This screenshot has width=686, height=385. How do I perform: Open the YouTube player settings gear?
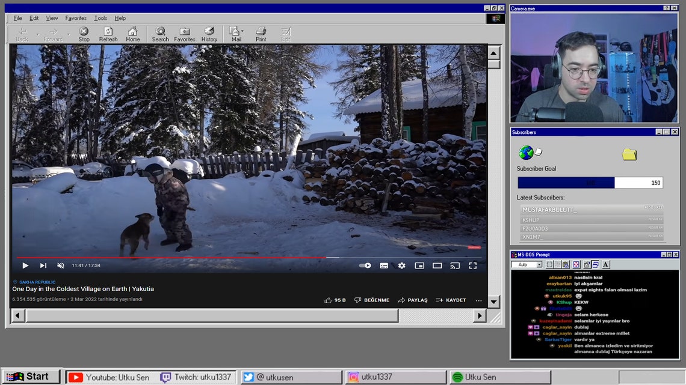pos(401,265)
